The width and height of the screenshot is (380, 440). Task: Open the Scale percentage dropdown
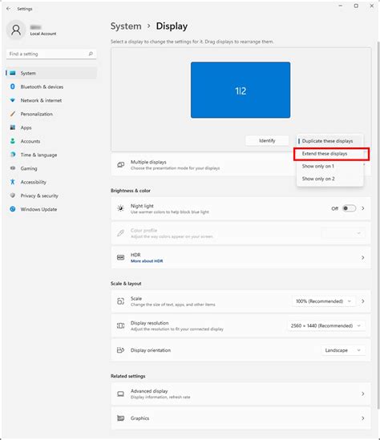[323, 301]
